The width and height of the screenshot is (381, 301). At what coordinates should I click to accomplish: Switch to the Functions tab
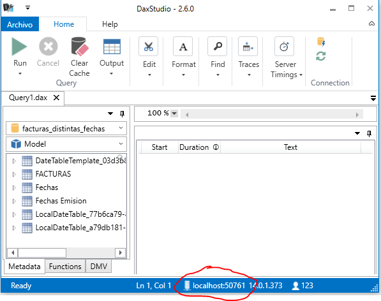click(65, 267)
